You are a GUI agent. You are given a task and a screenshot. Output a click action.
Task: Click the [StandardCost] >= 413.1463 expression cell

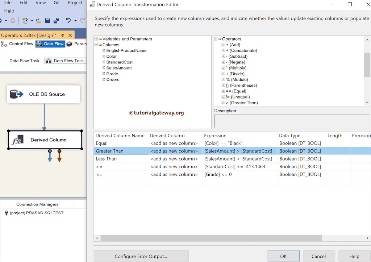pyautogui.click(x=240, y=167)
